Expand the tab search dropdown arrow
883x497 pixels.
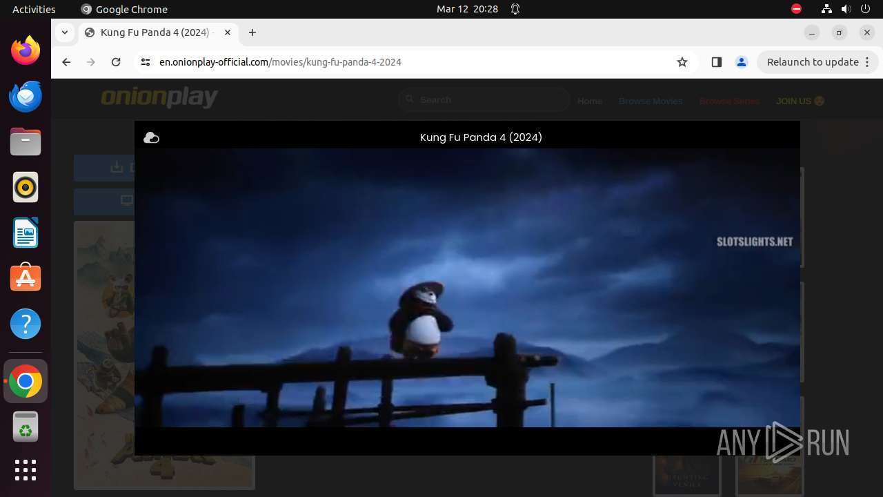(x=64, y=32)
